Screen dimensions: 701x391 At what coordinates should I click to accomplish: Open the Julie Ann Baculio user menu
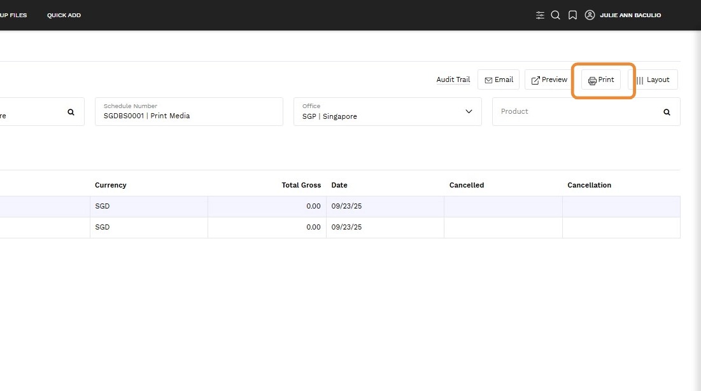(x=630, y=15)
